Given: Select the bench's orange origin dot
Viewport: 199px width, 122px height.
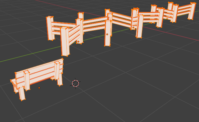Looking at the screenshot, I should pyautogui.click(x=39, y=88).
